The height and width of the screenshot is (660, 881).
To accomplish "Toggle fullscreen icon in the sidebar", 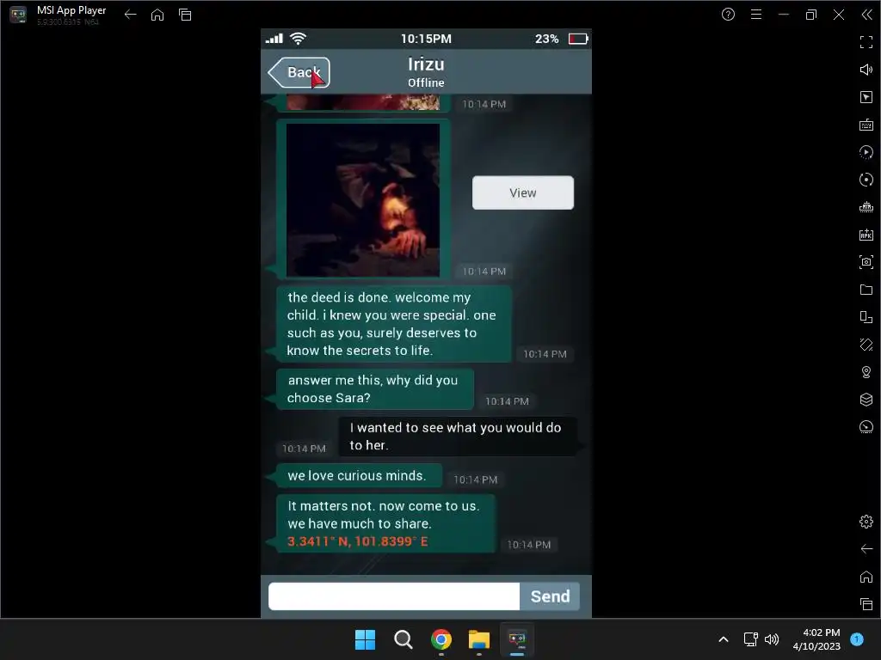I will pos(866,42).
